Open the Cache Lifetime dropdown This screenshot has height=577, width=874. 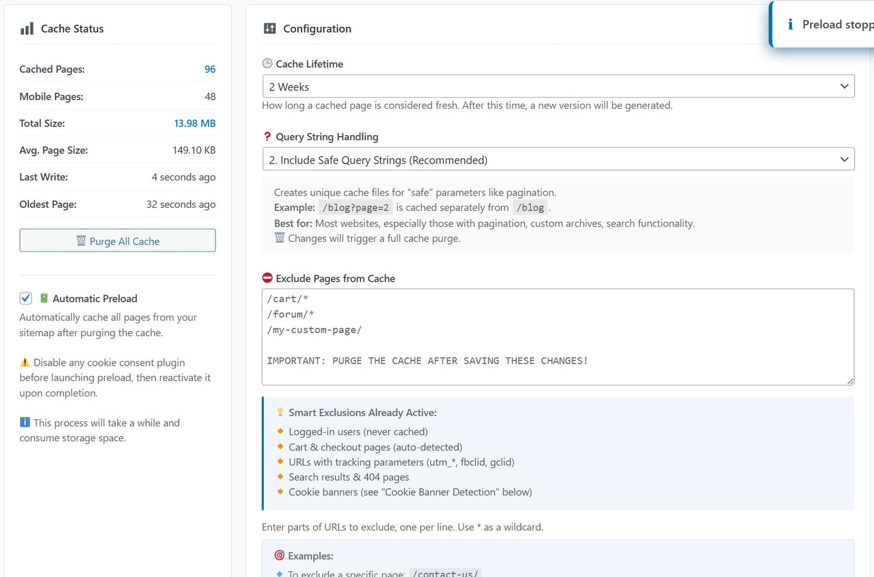pos(558,87)
